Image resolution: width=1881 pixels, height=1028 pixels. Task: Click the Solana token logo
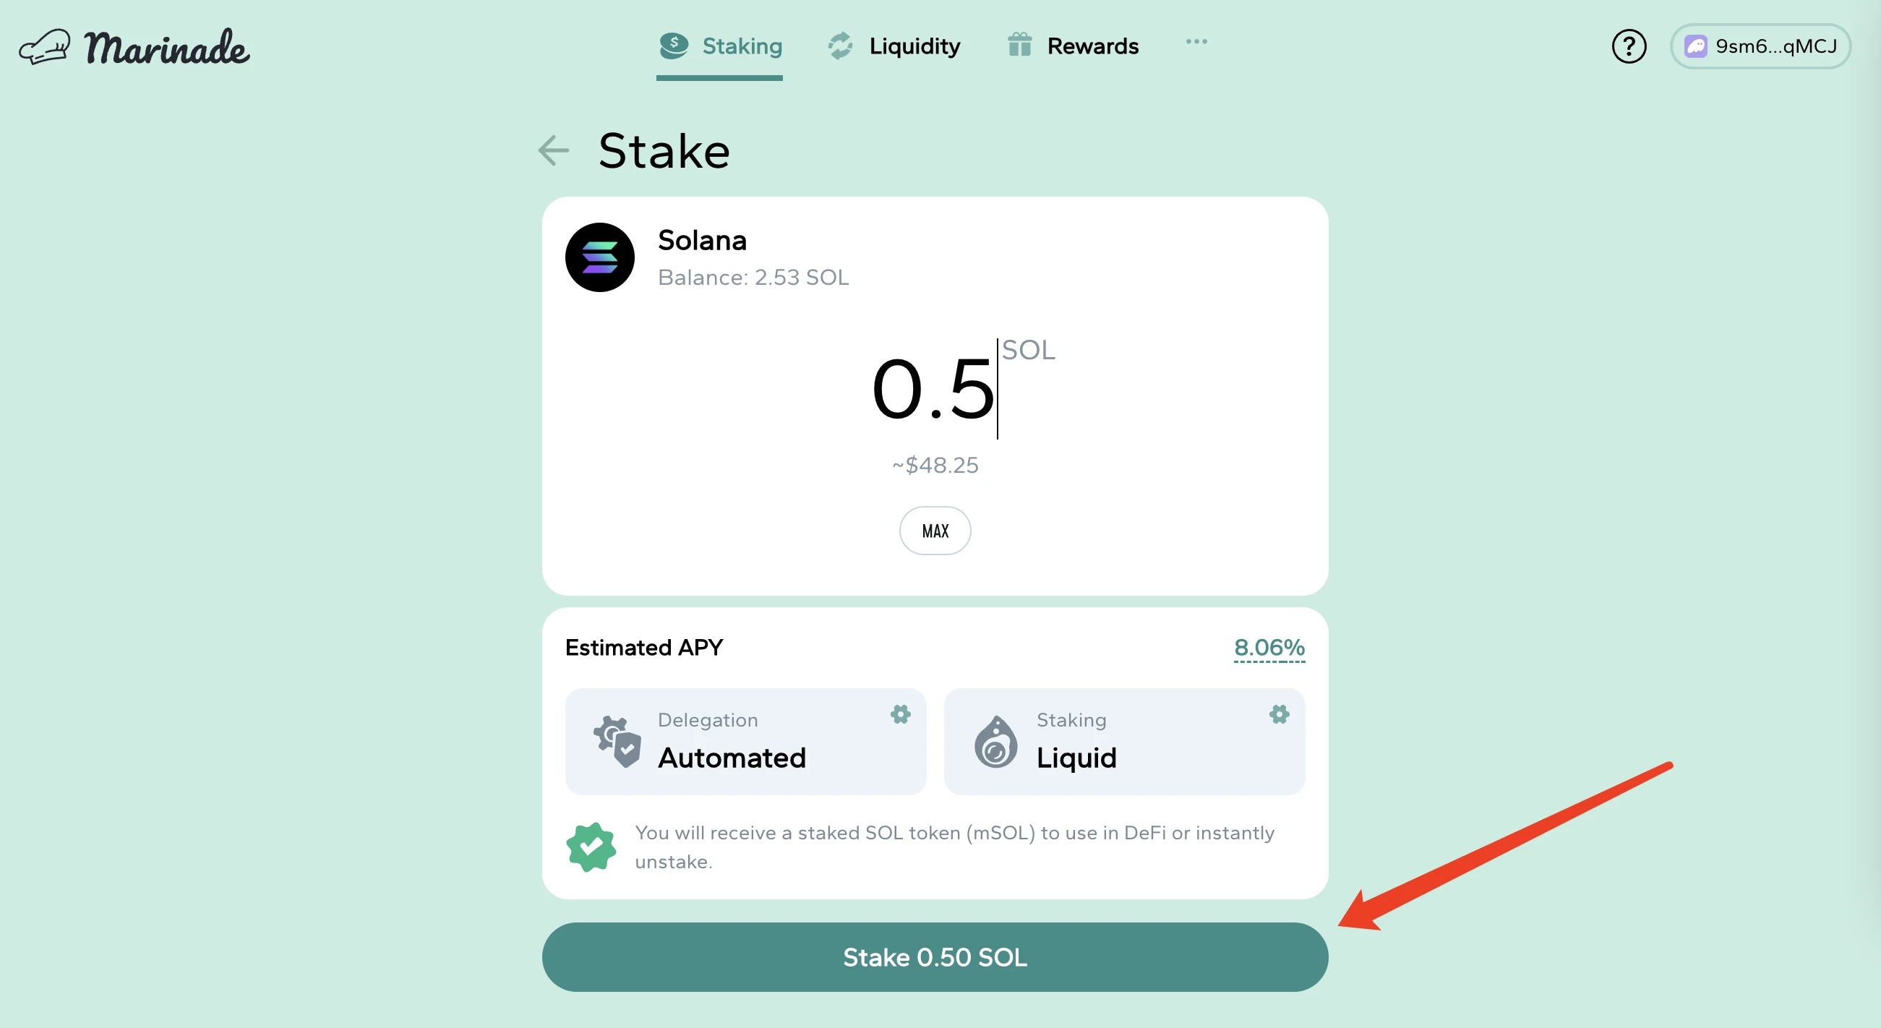pos(599,258)
